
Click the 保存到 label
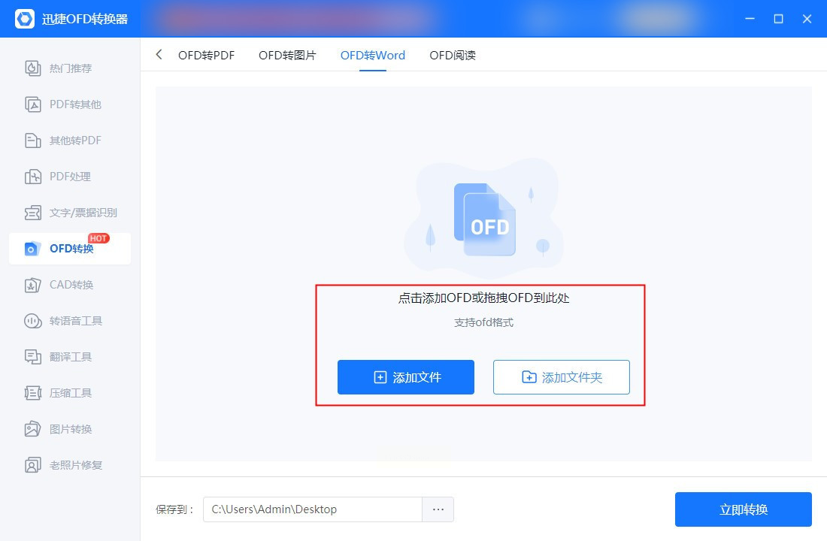[x=174, y=509]
